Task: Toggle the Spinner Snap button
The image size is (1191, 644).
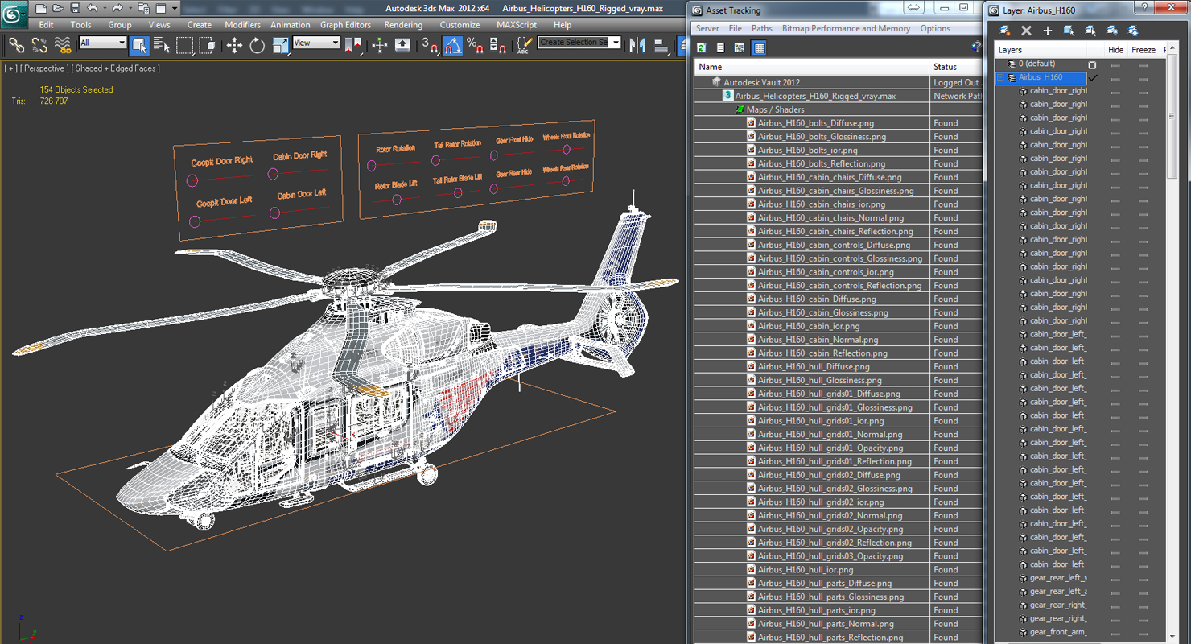Action: click(498, 45)
